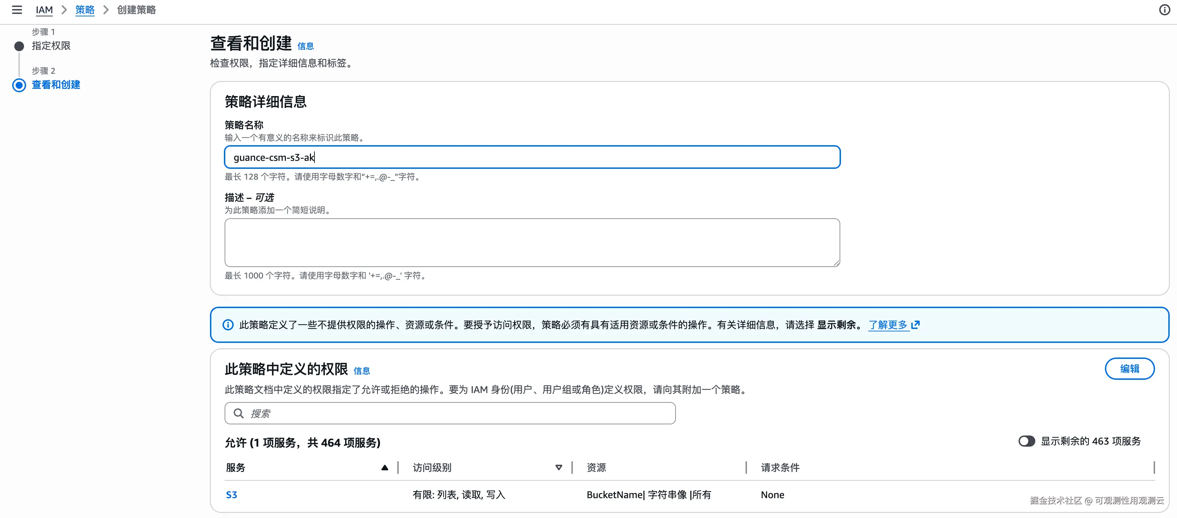Go to step 1 指定权限

[51, 46]
